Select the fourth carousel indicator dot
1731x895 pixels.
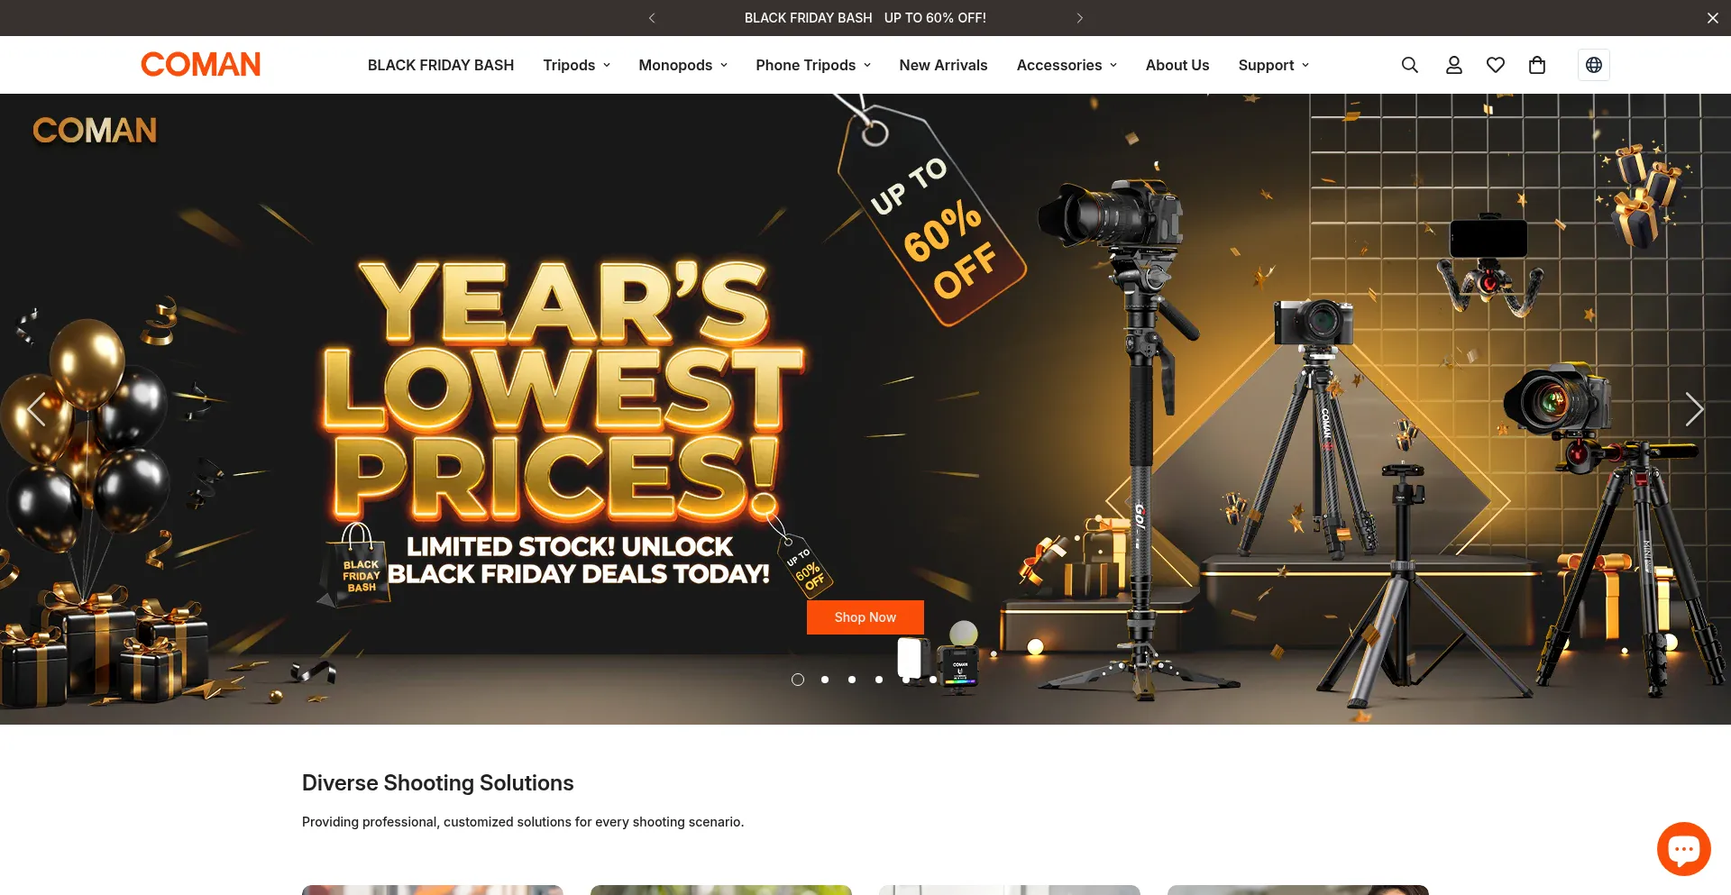point(879,680)
